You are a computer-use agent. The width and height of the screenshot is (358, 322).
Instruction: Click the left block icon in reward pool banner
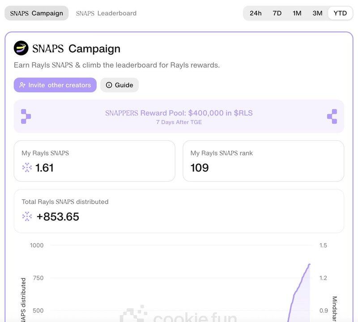coord(26,116)
